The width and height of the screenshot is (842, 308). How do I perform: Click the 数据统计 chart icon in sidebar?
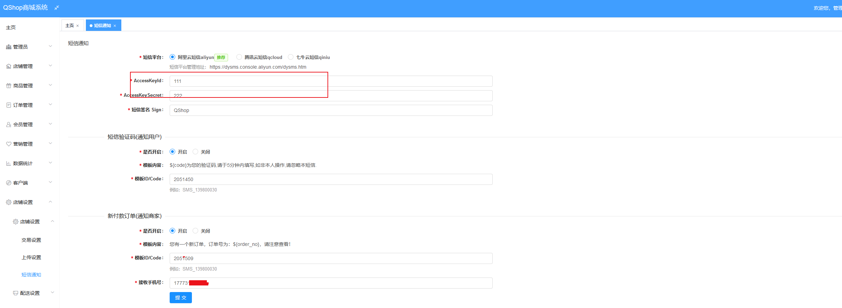coord(9,163)
